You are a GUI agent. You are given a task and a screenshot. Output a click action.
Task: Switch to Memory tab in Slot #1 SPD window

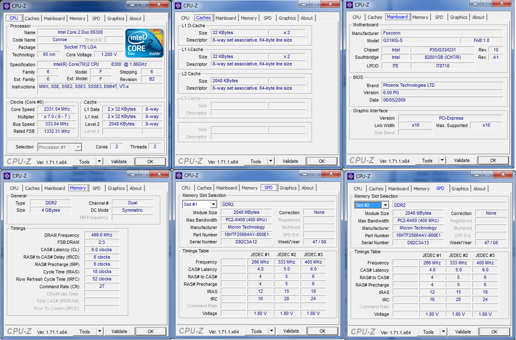point(250,188)
